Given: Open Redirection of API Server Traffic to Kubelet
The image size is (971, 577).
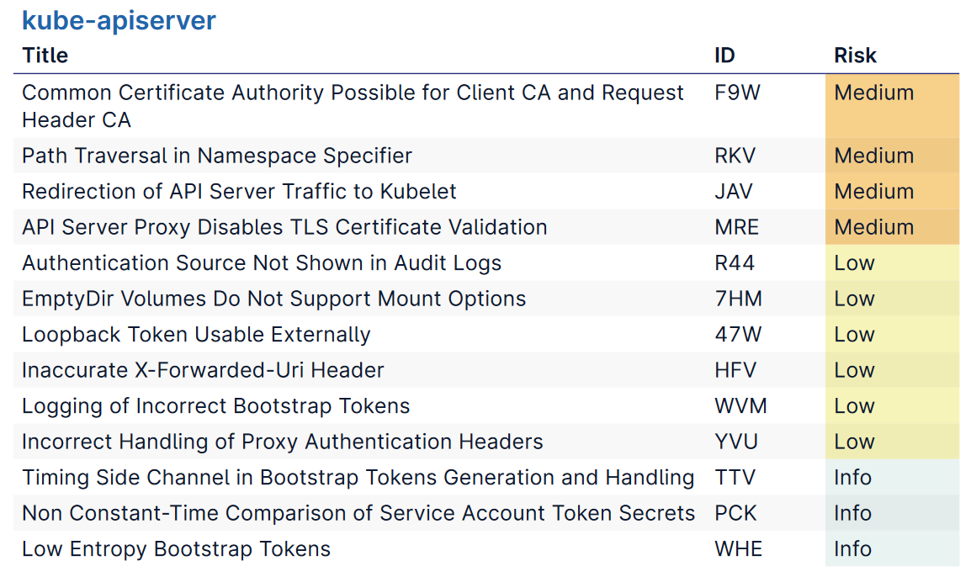Looking at the screenshot, I should tap(239, 192).
